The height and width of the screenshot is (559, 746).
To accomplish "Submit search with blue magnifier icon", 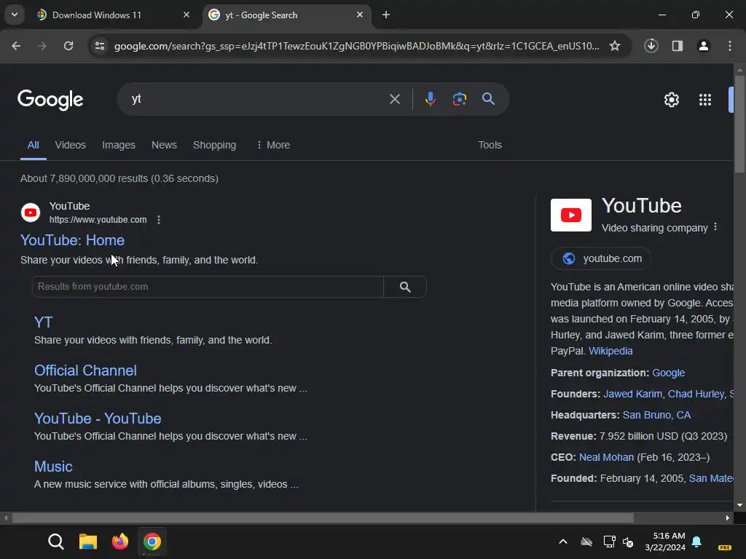I will (488, 99).
